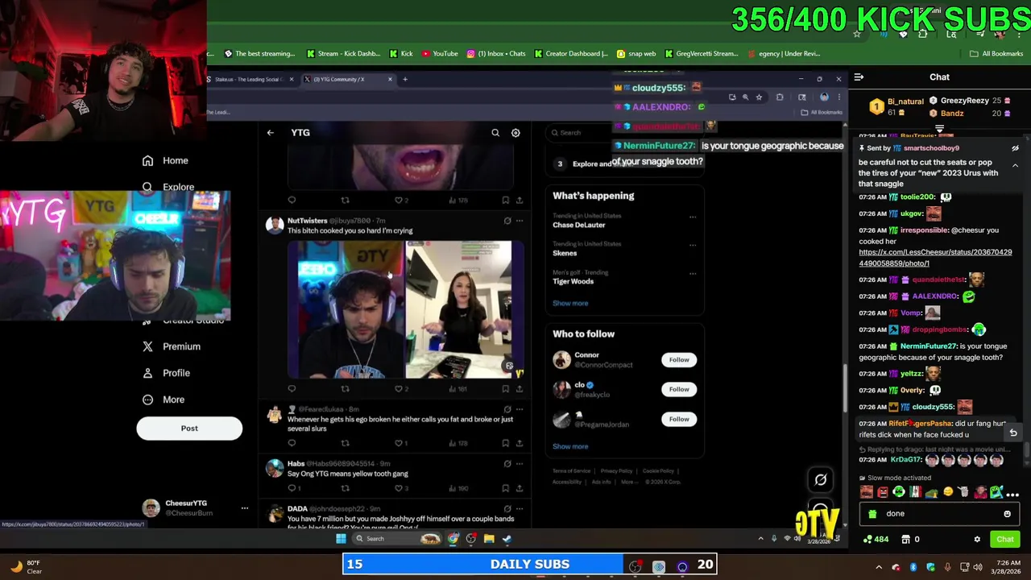
Task: Reply to RifetFingersPasha's chat message
Action: [1013, 433]
